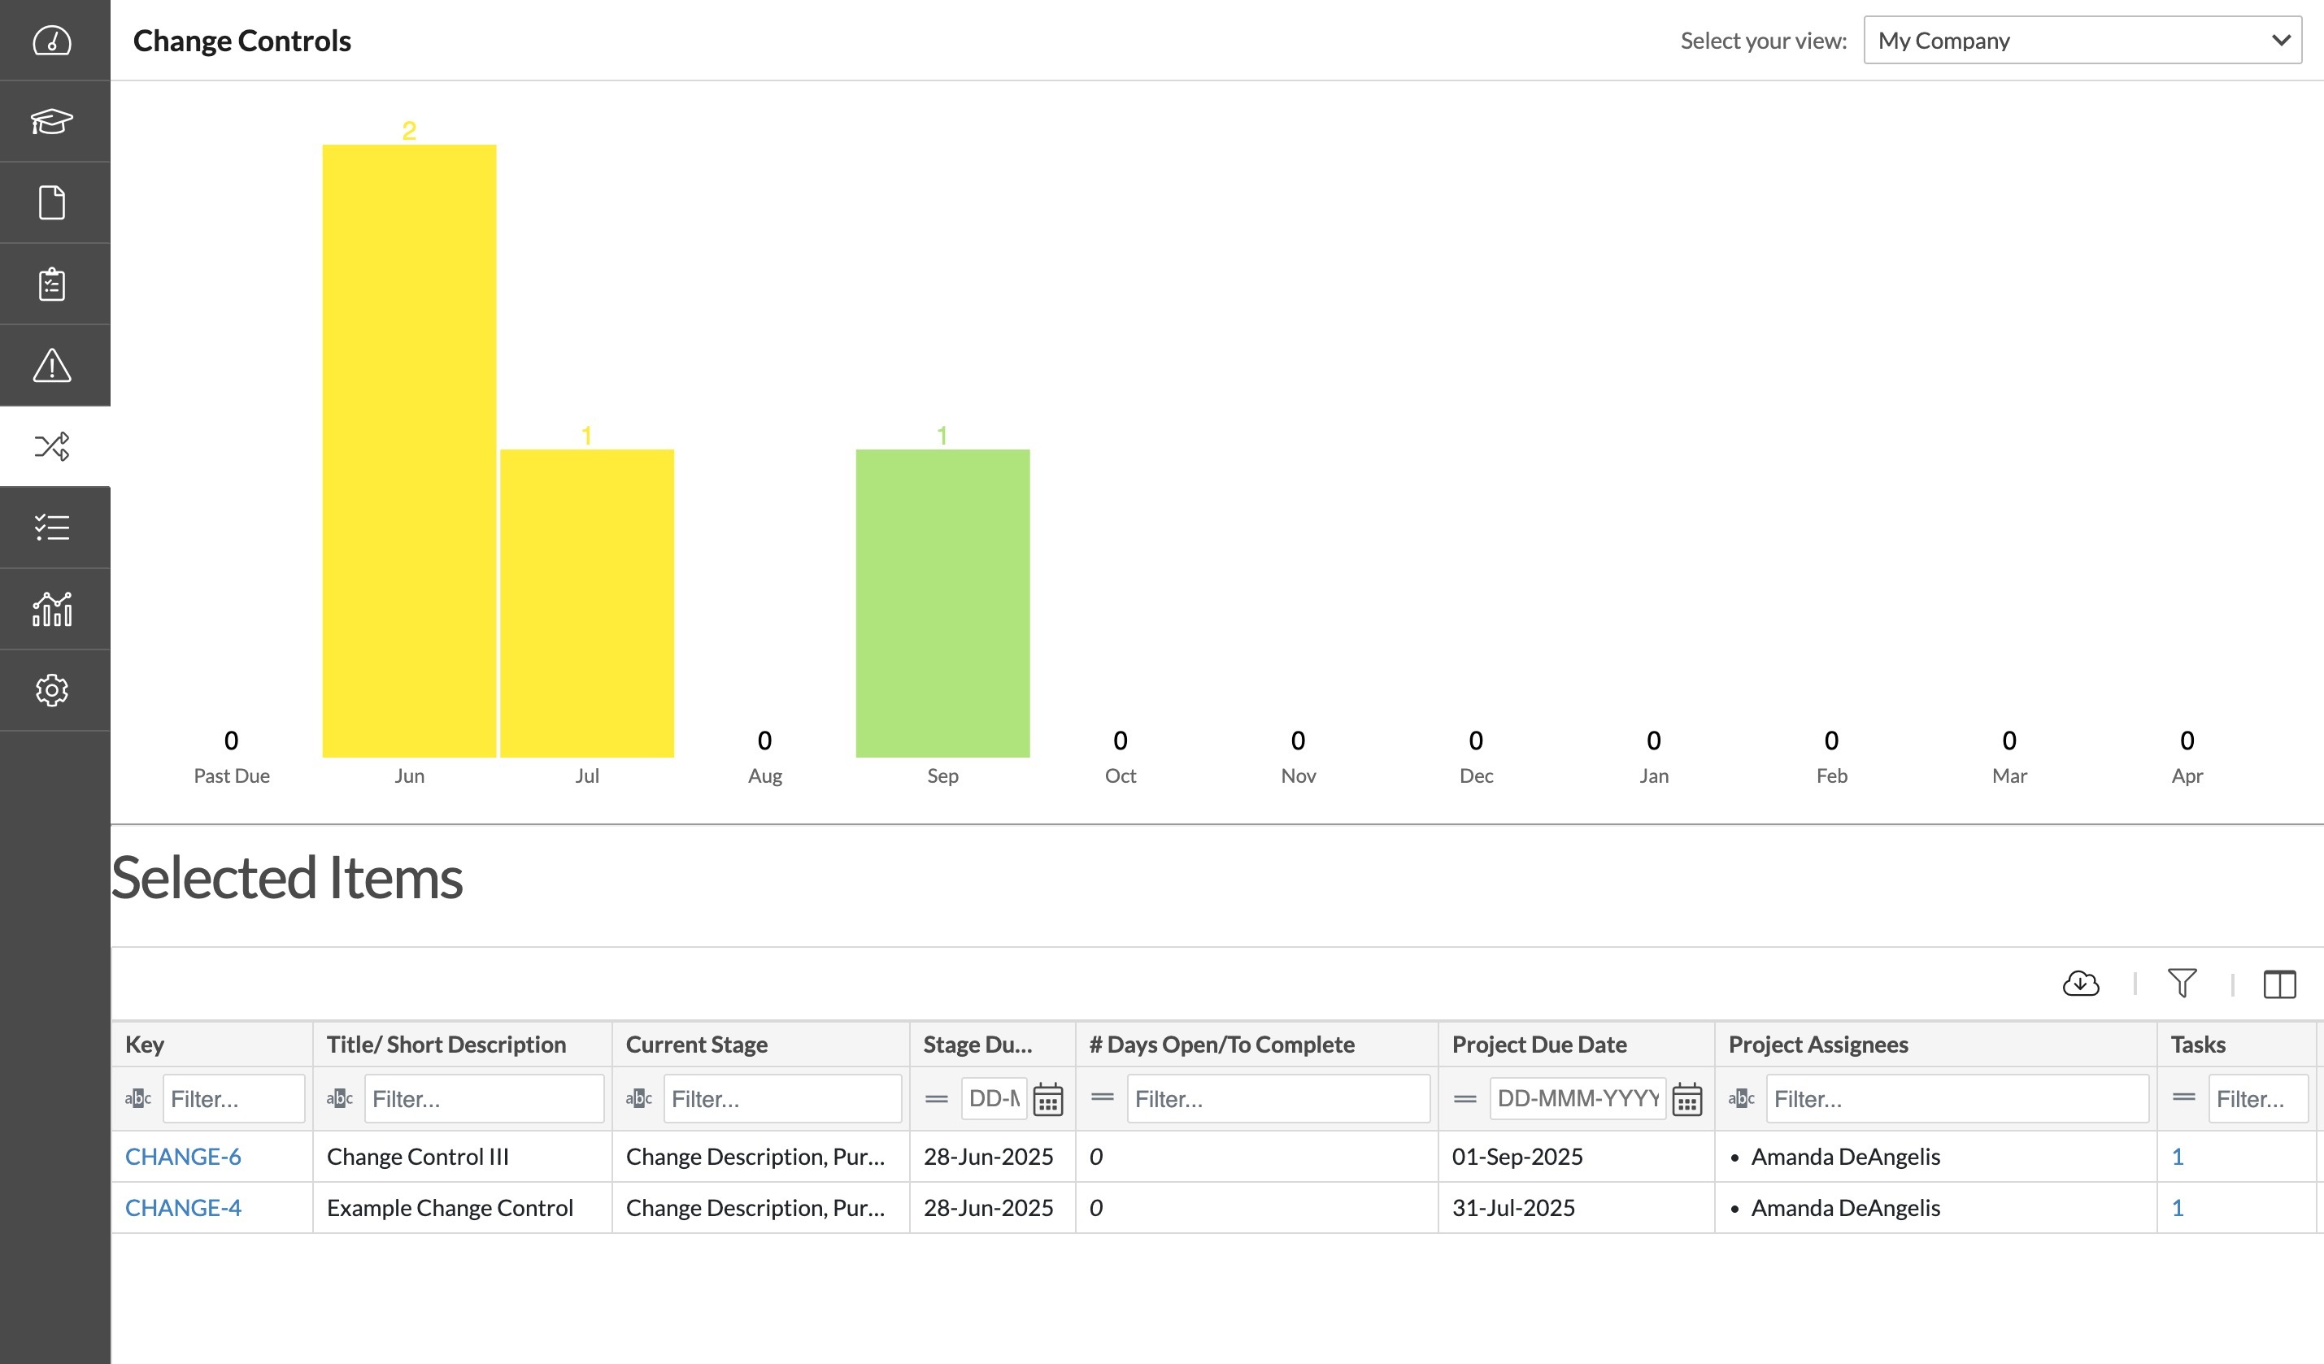Open the dashboard gauge icon in sidebar
This screenshot has width=2324, height=1364.
coord(53,41)
